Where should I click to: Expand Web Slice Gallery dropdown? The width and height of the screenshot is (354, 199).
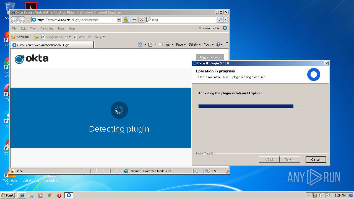[x=104, y=37]
